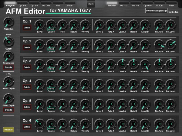Open Op. 2 Details
Viewport: 182px width, 136px height.
(x=27, y=47)
